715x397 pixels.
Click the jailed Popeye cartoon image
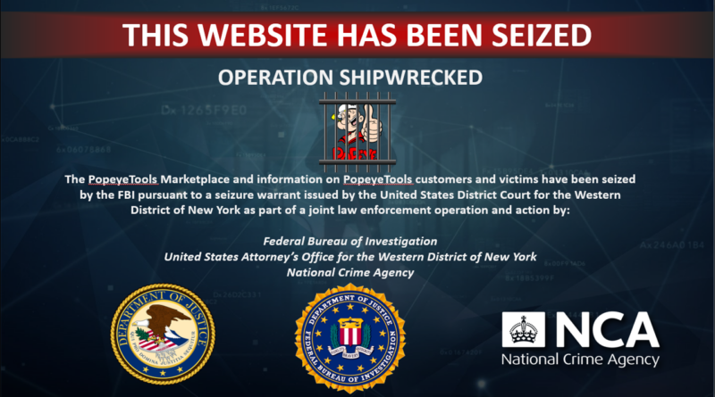tap(357, 128)
